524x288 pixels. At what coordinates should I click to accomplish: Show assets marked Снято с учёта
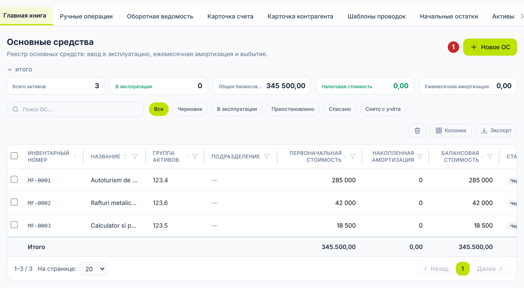coord(383,109)
